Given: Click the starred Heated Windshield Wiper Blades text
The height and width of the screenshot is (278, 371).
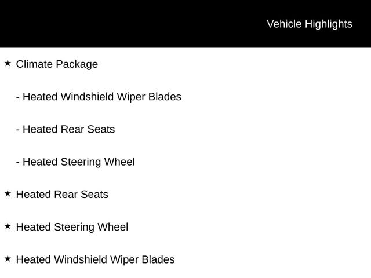Looking at the screenshot, I should (95, 259).
